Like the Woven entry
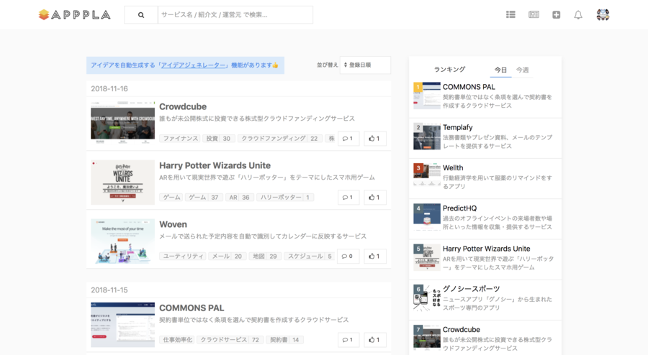 [375, 257]
